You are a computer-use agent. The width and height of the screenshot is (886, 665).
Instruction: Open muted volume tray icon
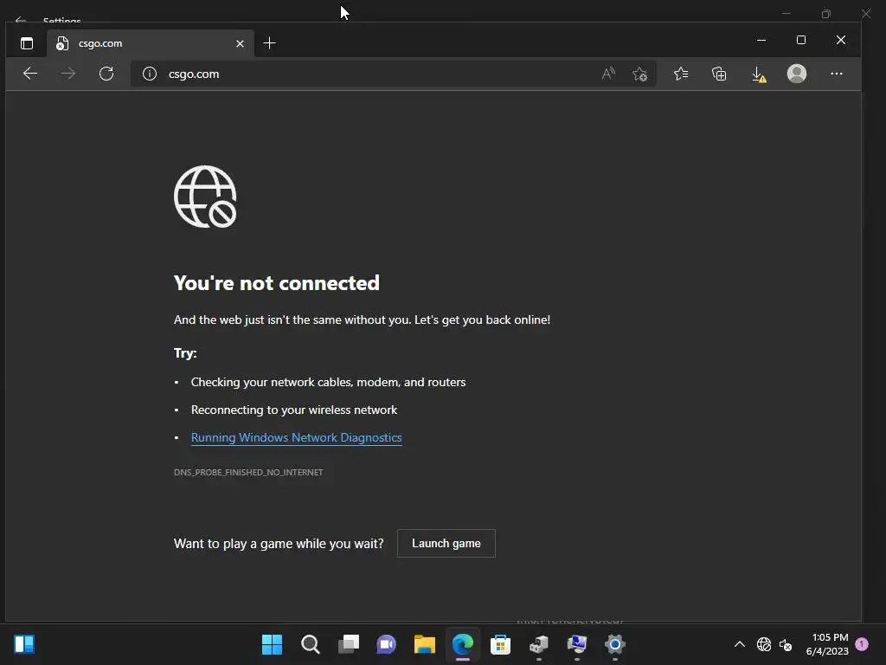point(786,644)
